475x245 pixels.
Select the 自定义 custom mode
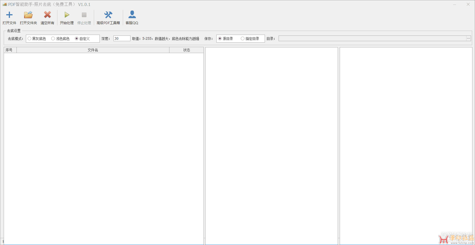77,39
